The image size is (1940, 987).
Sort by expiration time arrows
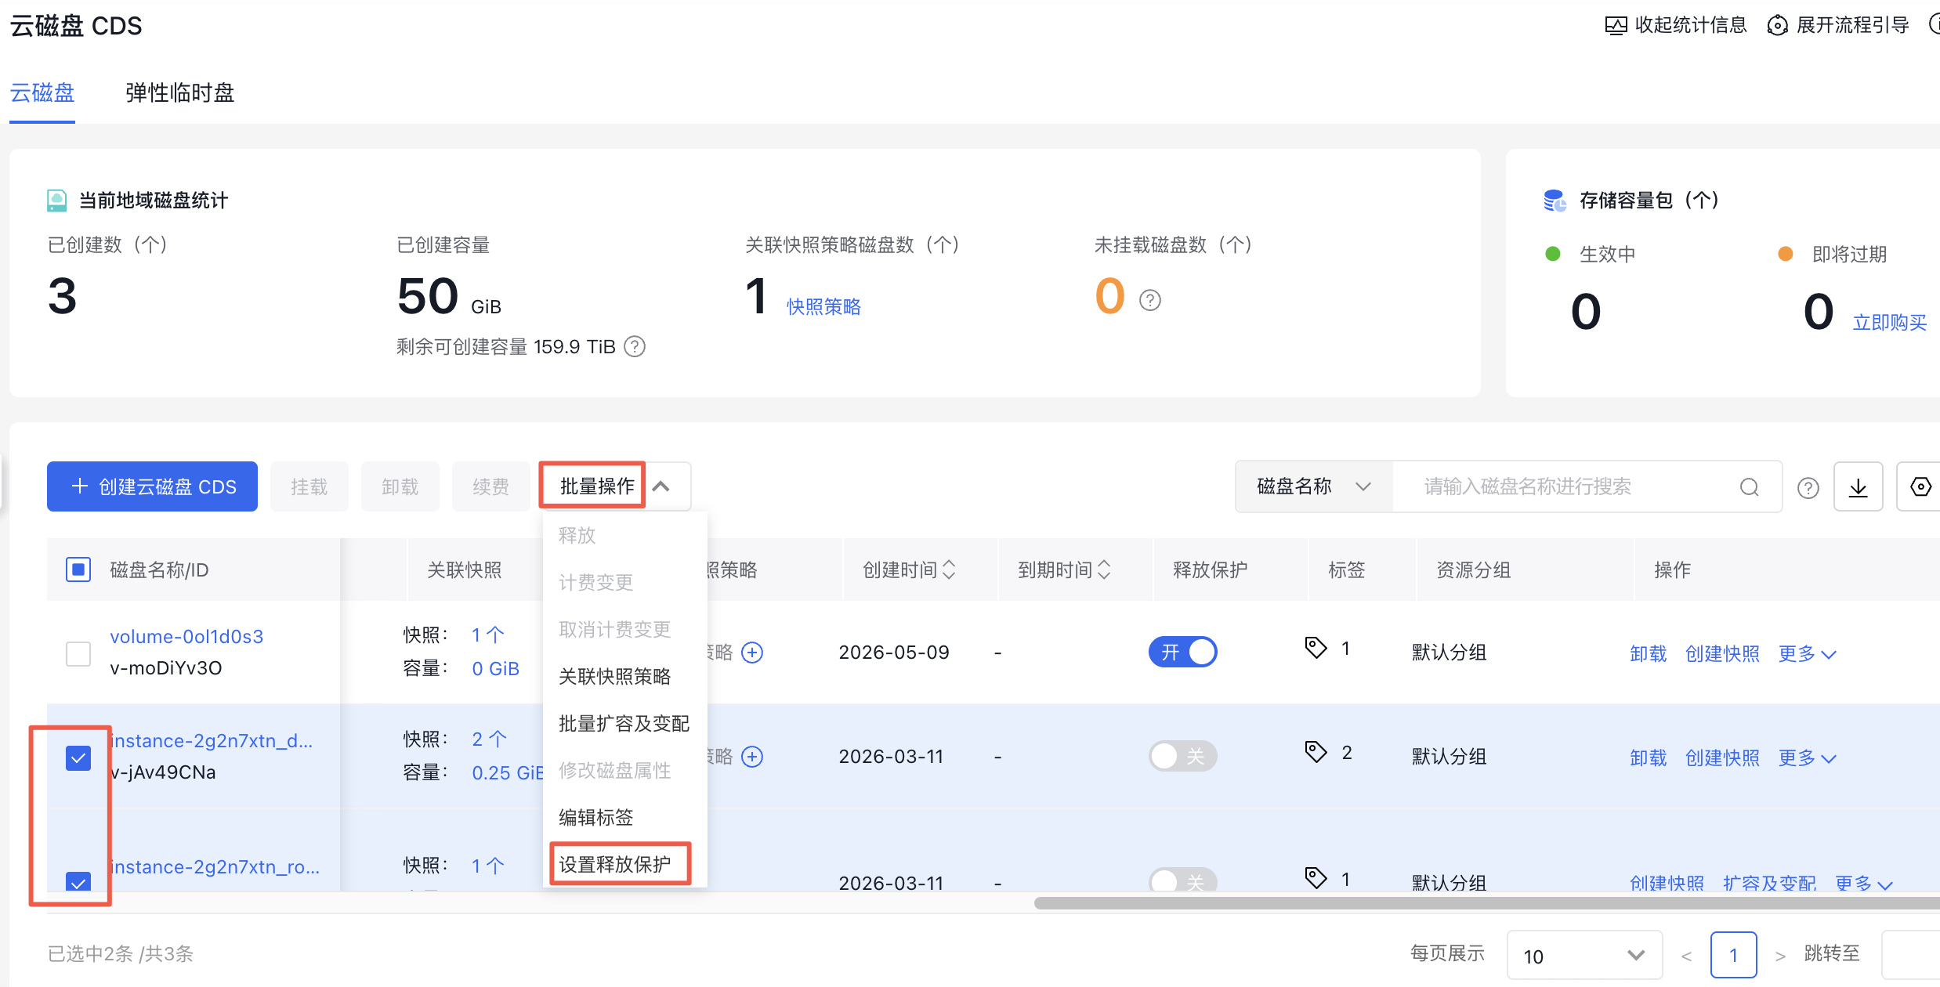1104,569
